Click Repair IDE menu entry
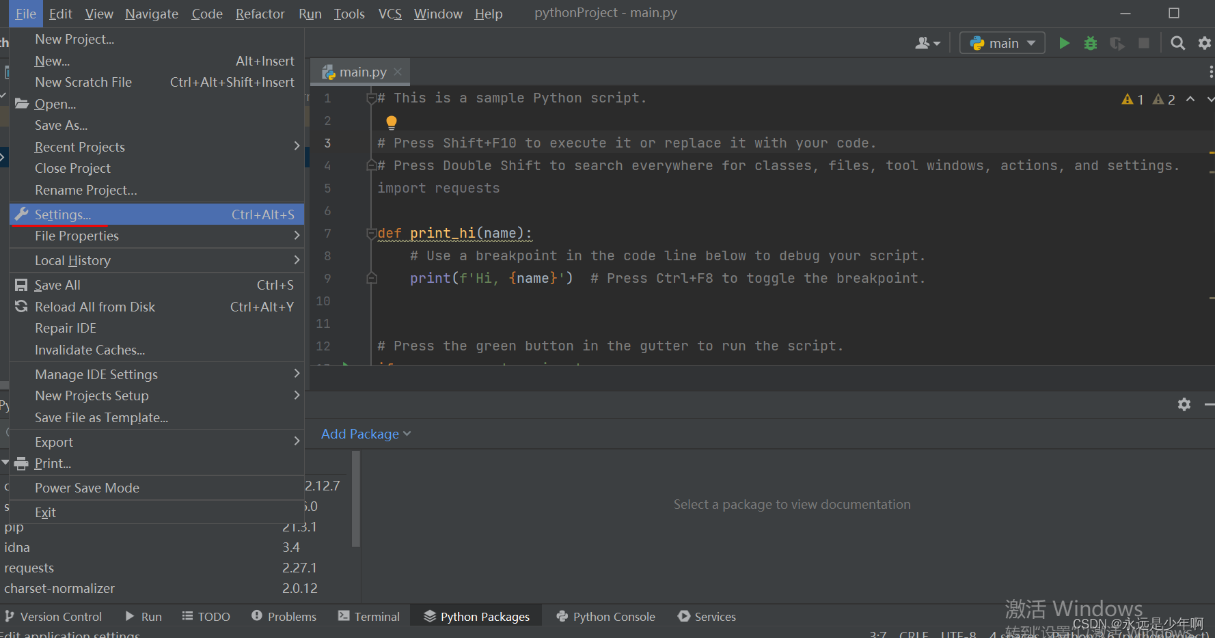 click(x=156, y=328)
